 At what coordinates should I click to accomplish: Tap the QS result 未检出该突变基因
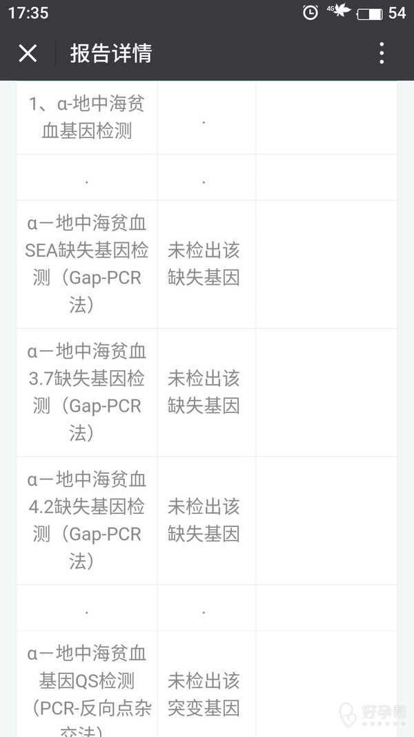(x=204, y=694)
